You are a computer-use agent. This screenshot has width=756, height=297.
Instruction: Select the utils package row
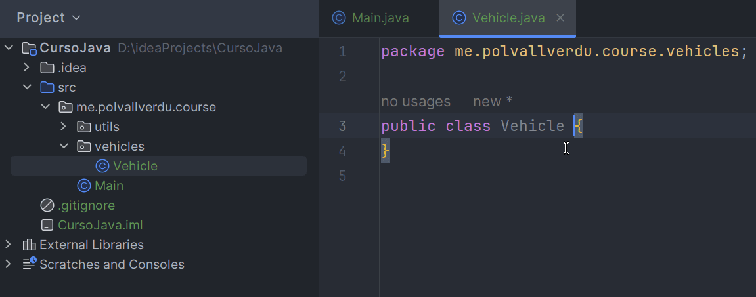point(159,127)
